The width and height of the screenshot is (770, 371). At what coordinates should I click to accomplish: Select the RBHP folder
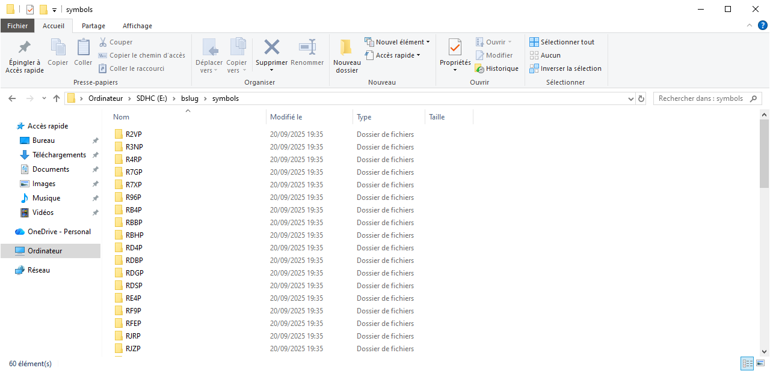click(134, 235)
